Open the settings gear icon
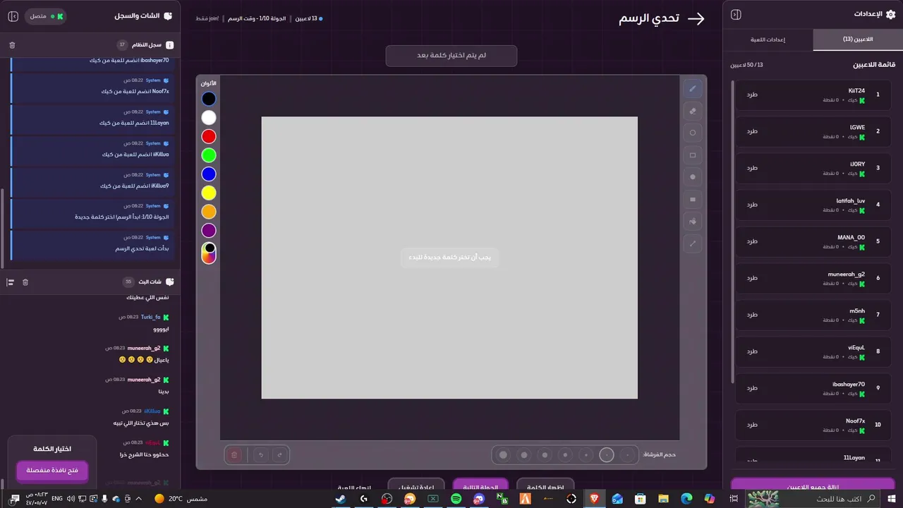 tap(890, 14)
